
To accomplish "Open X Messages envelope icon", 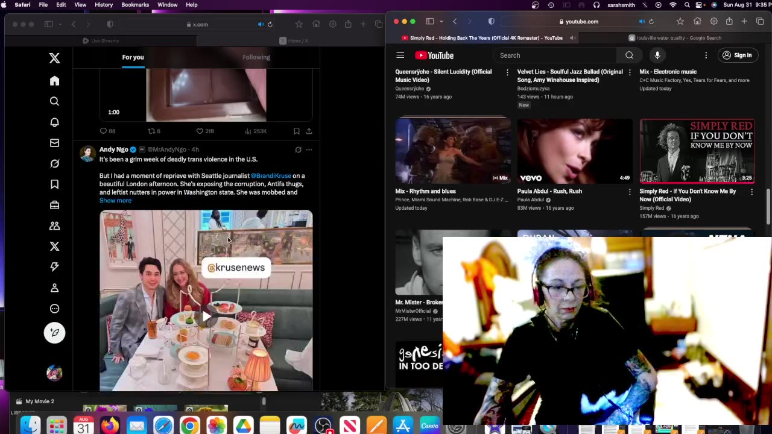I will coord(54,143).
